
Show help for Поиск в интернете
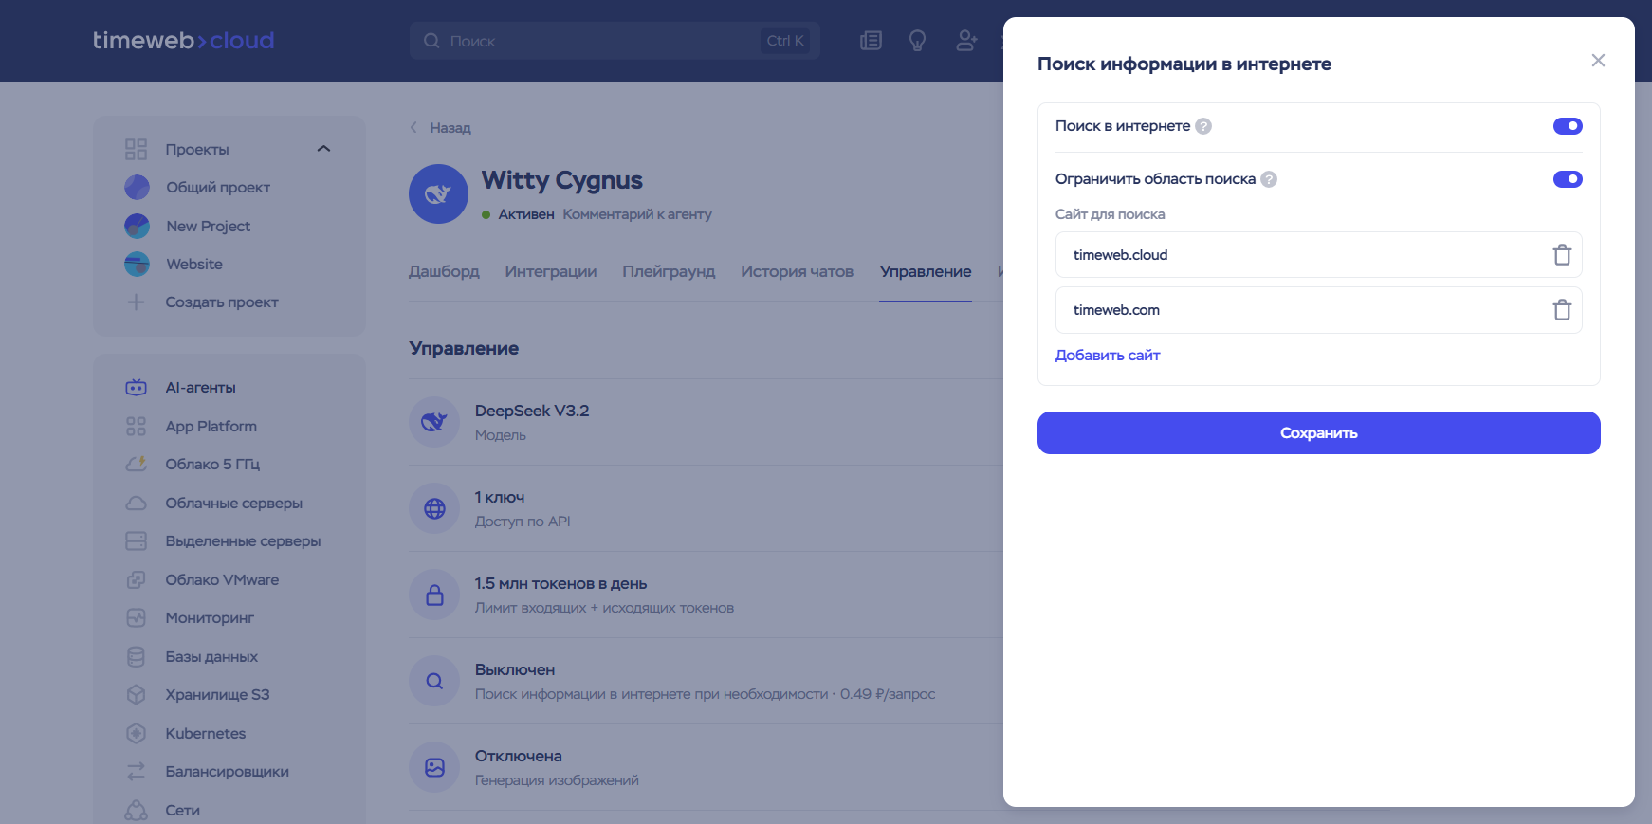pos(1203,126)
